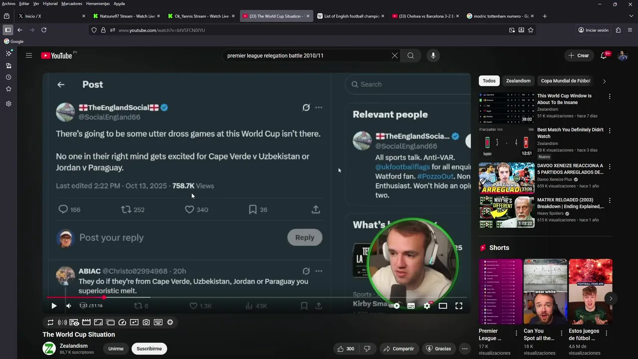Click the Iniciar sesión button

tap(593, 30)
